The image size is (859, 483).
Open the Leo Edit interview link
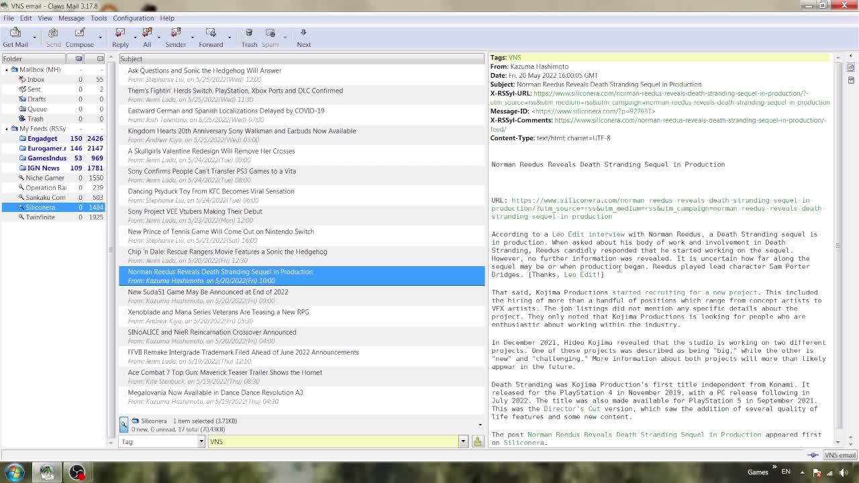point(588,235)
